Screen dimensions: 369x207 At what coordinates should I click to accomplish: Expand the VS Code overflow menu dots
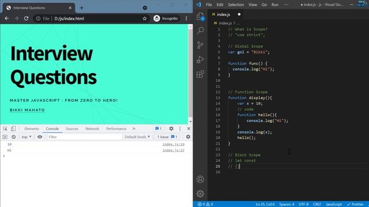click(x=286, y=5)
